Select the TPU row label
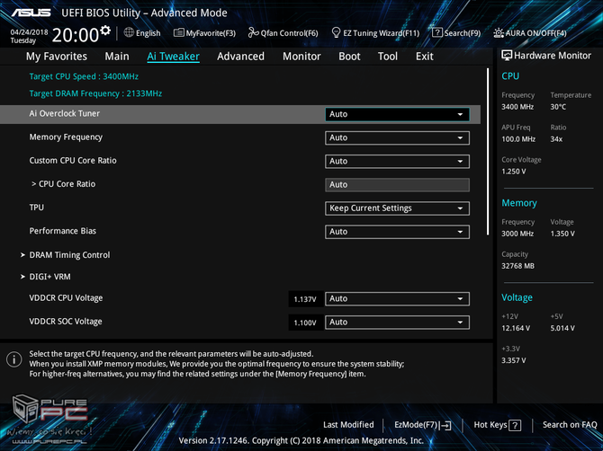The width and height of the screenshot is (603, 451). pos(37,208)
